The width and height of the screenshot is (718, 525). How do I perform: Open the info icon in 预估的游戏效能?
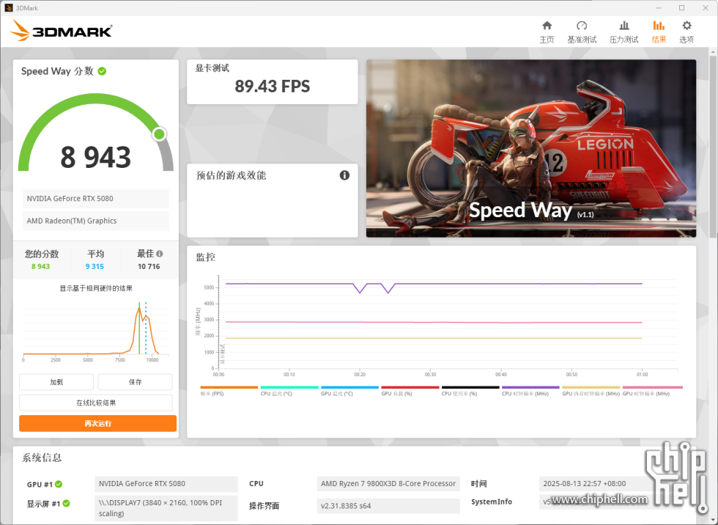[x=344, y=175]
